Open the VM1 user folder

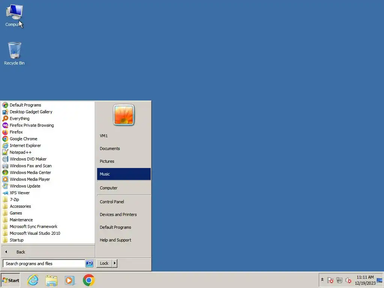coord(124,136)
